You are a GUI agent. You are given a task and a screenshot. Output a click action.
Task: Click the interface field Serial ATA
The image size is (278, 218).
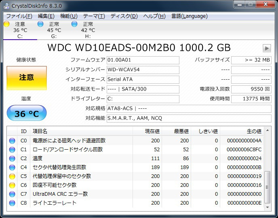click(x=143, y=79)
